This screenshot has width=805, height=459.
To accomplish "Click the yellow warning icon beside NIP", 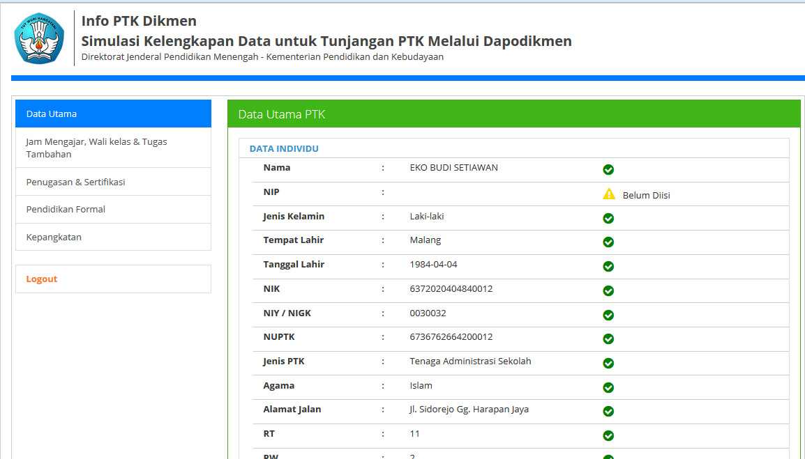I will tap(609, 194).
